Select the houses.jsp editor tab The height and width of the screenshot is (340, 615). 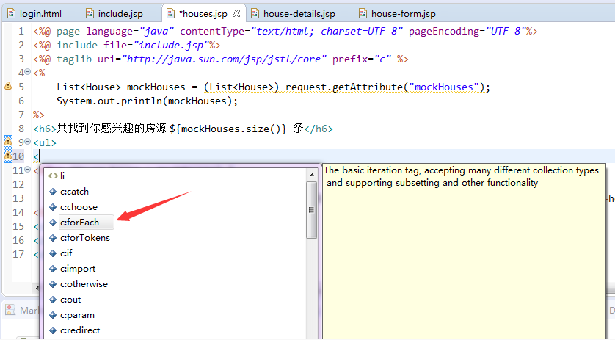pyautogui.click(x=203, y=14)
